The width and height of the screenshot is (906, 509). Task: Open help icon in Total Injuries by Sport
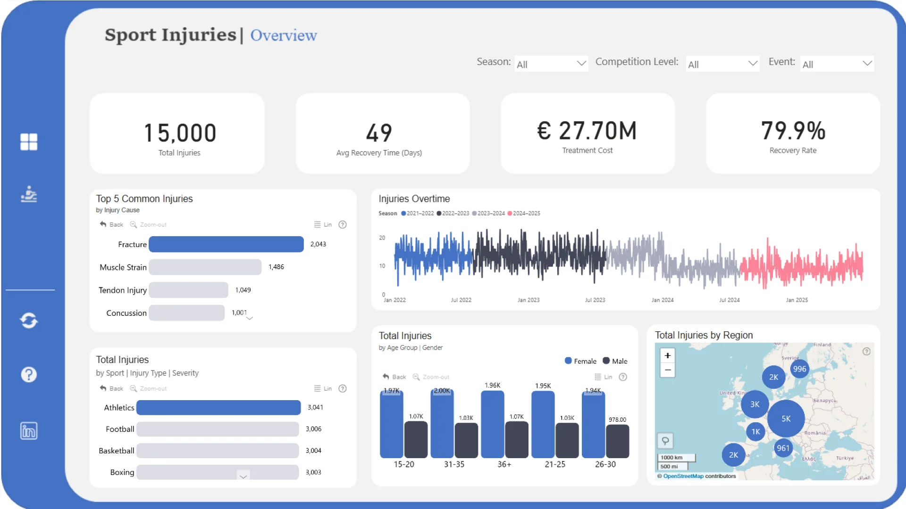[x=343, y=388]
